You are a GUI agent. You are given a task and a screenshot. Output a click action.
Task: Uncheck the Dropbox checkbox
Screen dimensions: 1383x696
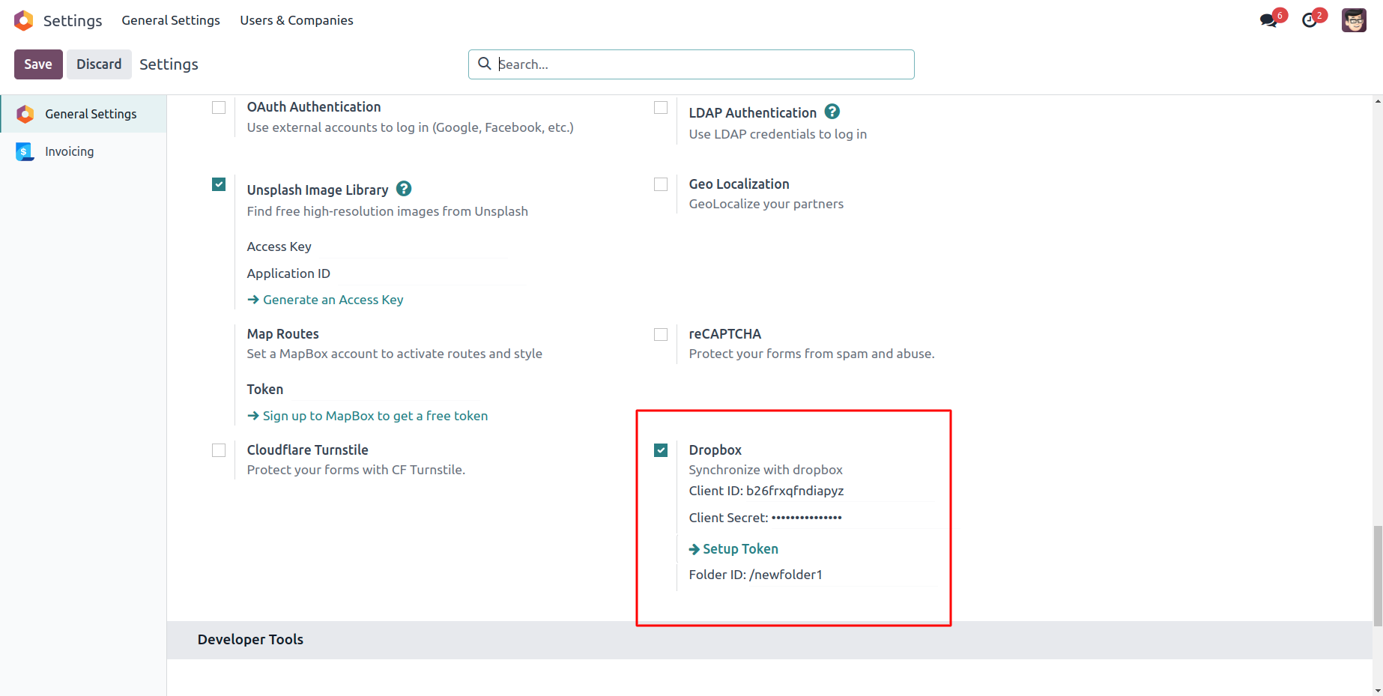[x=661, y=450]
